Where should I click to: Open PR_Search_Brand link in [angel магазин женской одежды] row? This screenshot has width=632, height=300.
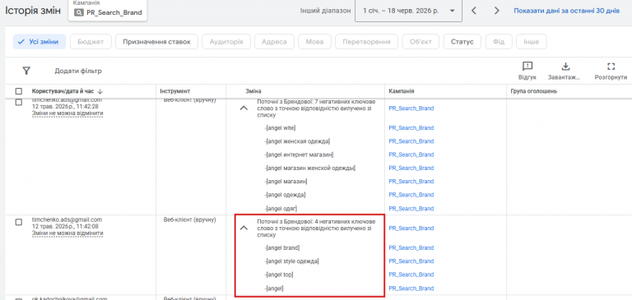pos(411,168)
